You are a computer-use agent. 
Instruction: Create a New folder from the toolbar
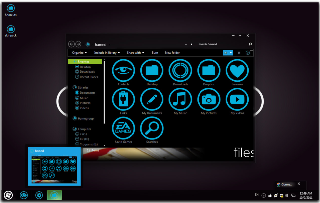coord(172,53)
